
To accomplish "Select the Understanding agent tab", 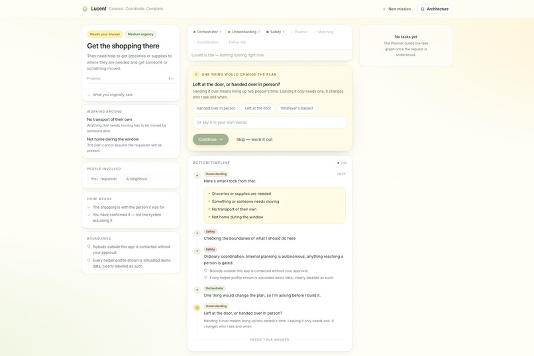I will coord(244,32).
